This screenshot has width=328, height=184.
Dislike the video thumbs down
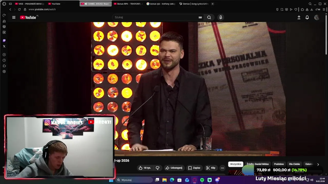pyautogui.click(x=158, y=168)
